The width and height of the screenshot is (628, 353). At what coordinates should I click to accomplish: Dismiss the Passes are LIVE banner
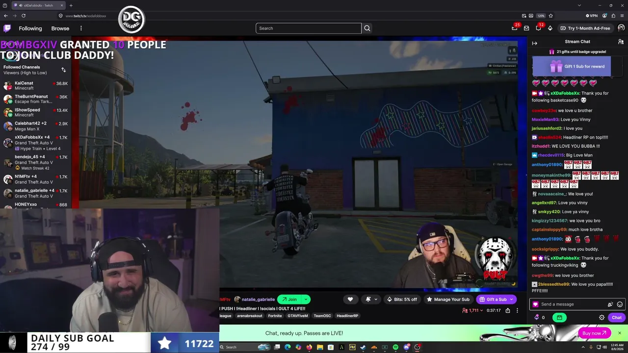pyautogui.click(x=620, y=333)
